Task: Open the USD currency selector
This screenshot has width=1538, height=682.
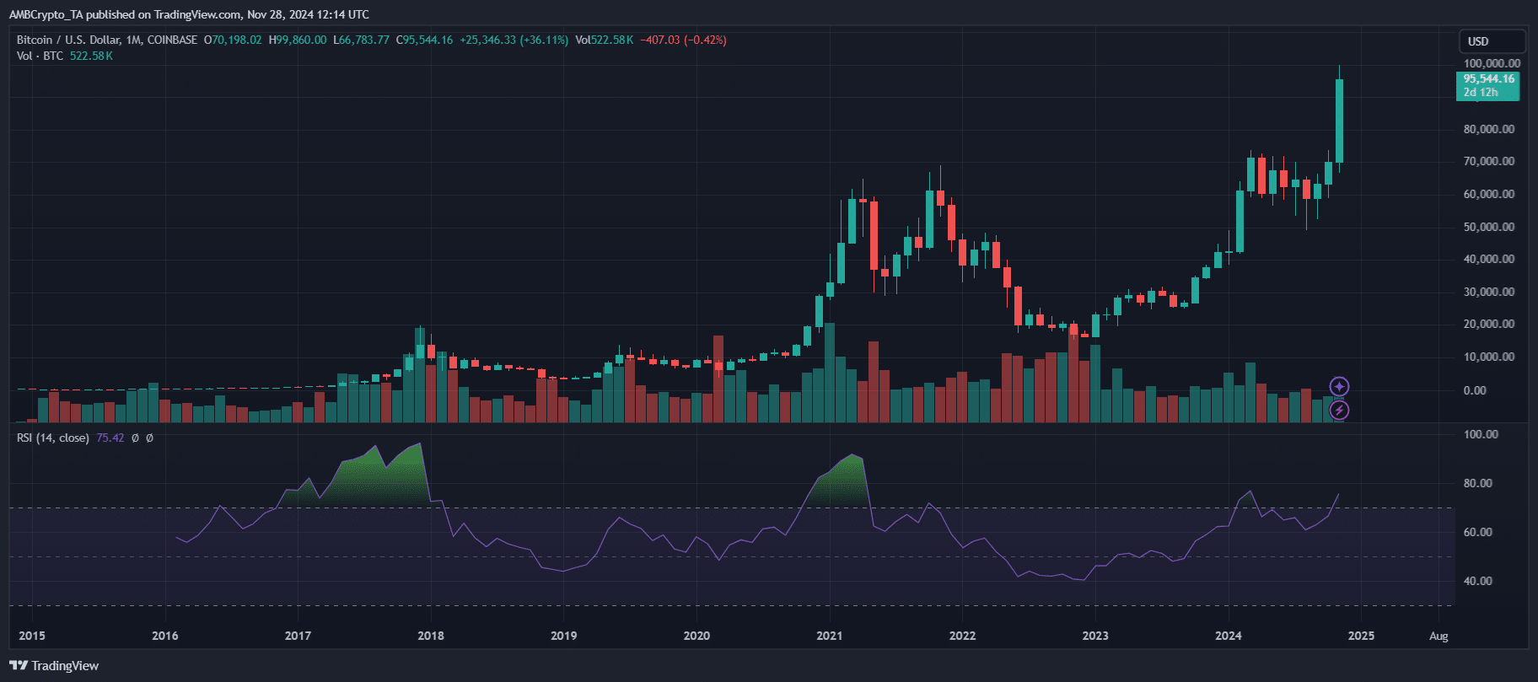Action: coord(1491,41)
